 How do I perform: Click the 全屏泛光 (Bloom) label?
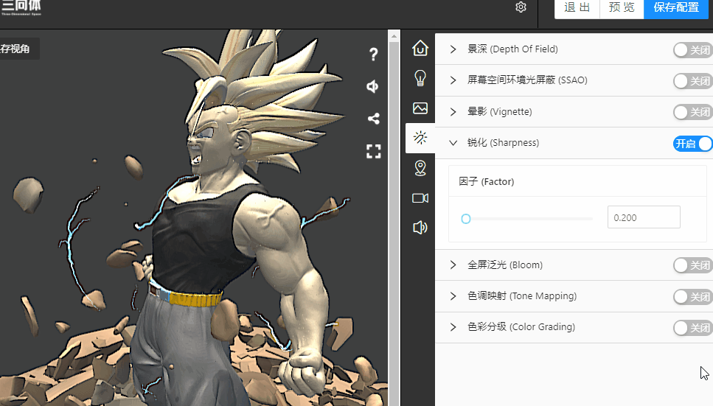(x=505, y=265)
